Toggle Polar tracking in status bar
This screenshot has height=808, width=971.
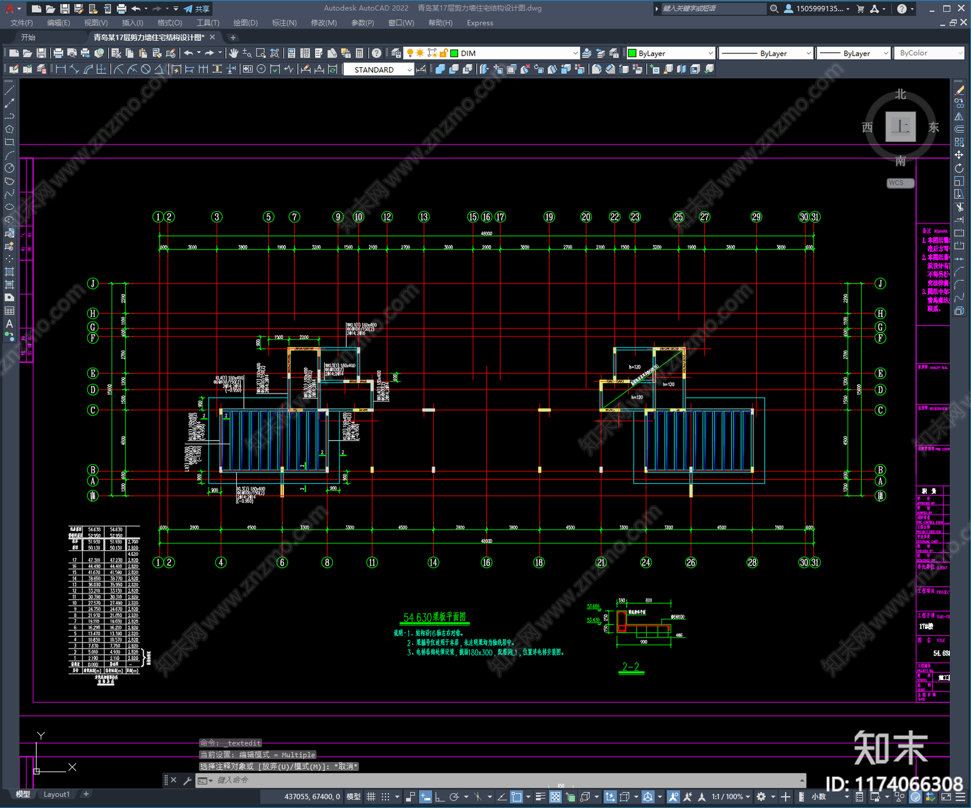[454, 796]
